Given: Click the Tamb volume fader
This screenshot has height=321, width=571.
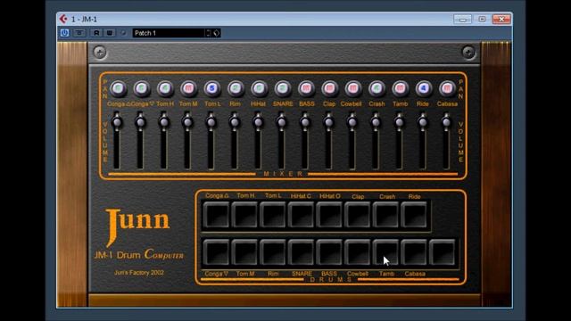Looking at the screenshot, I should pyautogui.click(x=399, y=122).
